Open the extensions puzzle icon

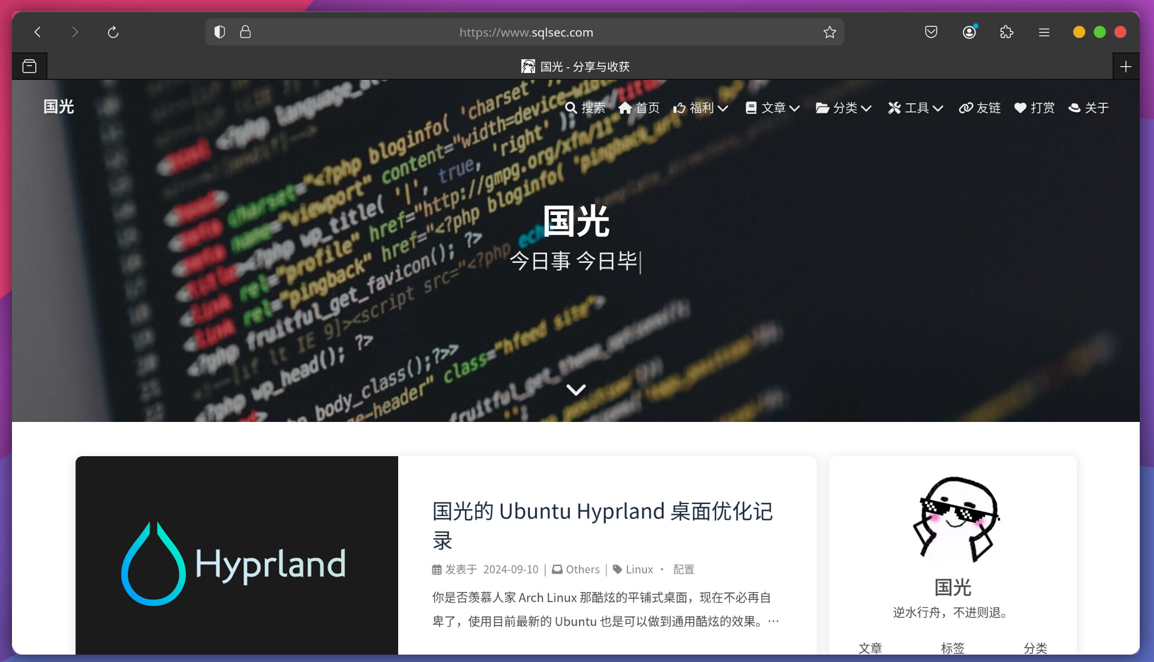pyautogui.click(x=1007, y=33)
